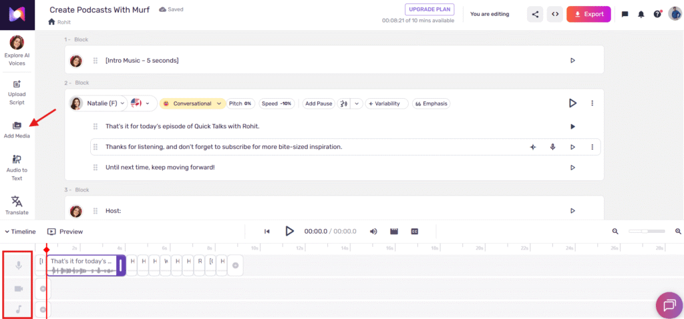Open the notifications bell

pos(641,15)
